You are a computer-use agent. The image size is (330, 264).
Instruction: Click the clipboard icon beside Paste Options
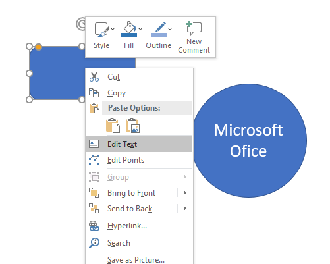pyautogui.click(x=94, y=108)
